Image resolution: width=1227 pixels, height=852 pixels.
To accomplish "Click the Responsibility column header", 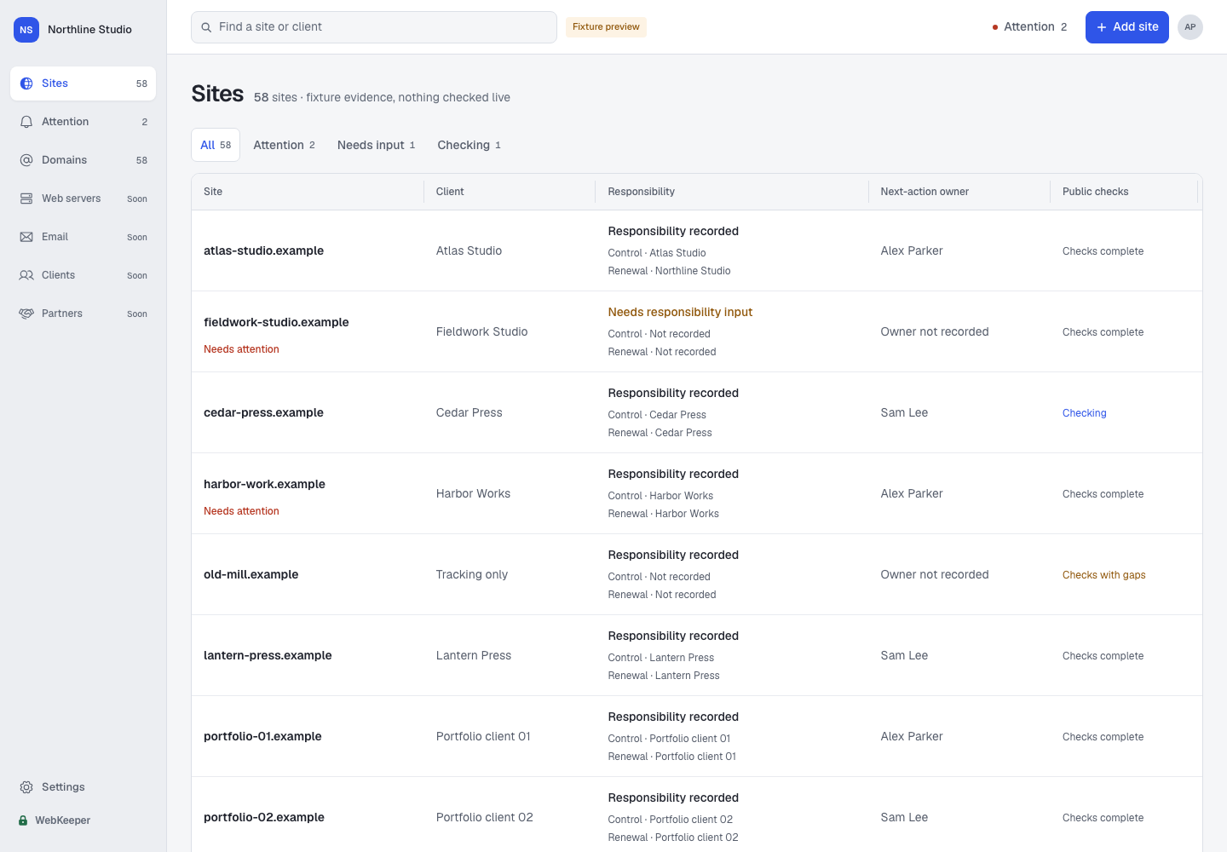I will [641, 192].
